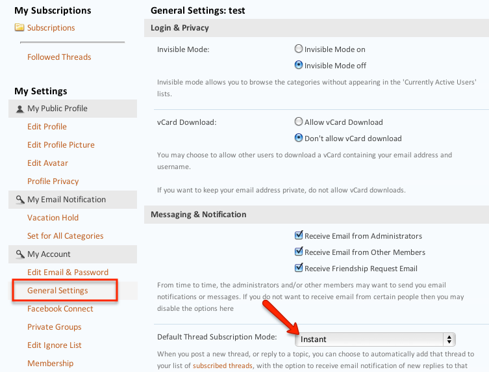Go to Edit Email & Password
The height and width of the screenshot is (372, 489).
click(x=68, y=272)
